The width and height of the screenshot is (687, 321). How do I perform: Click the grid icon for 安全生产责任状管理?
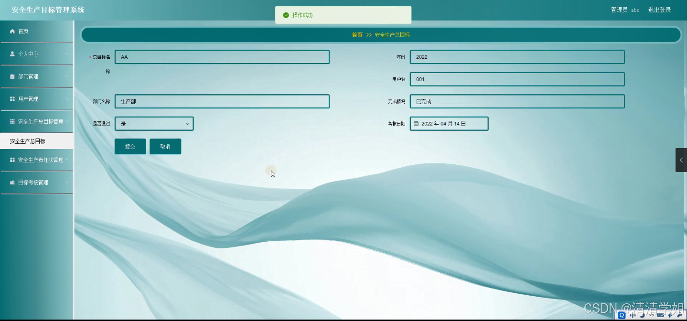click(12, 160)
